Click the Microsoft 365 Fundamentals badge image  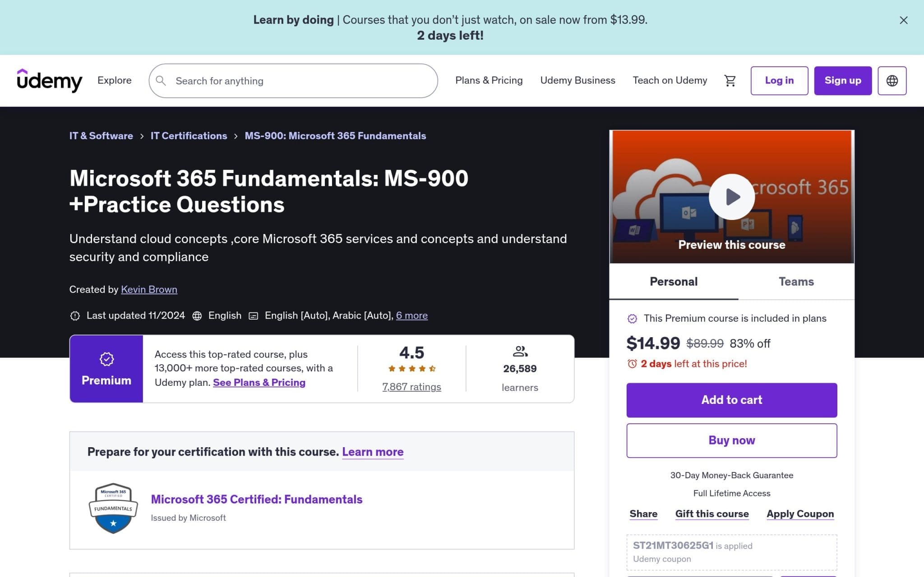pos(113,508)
